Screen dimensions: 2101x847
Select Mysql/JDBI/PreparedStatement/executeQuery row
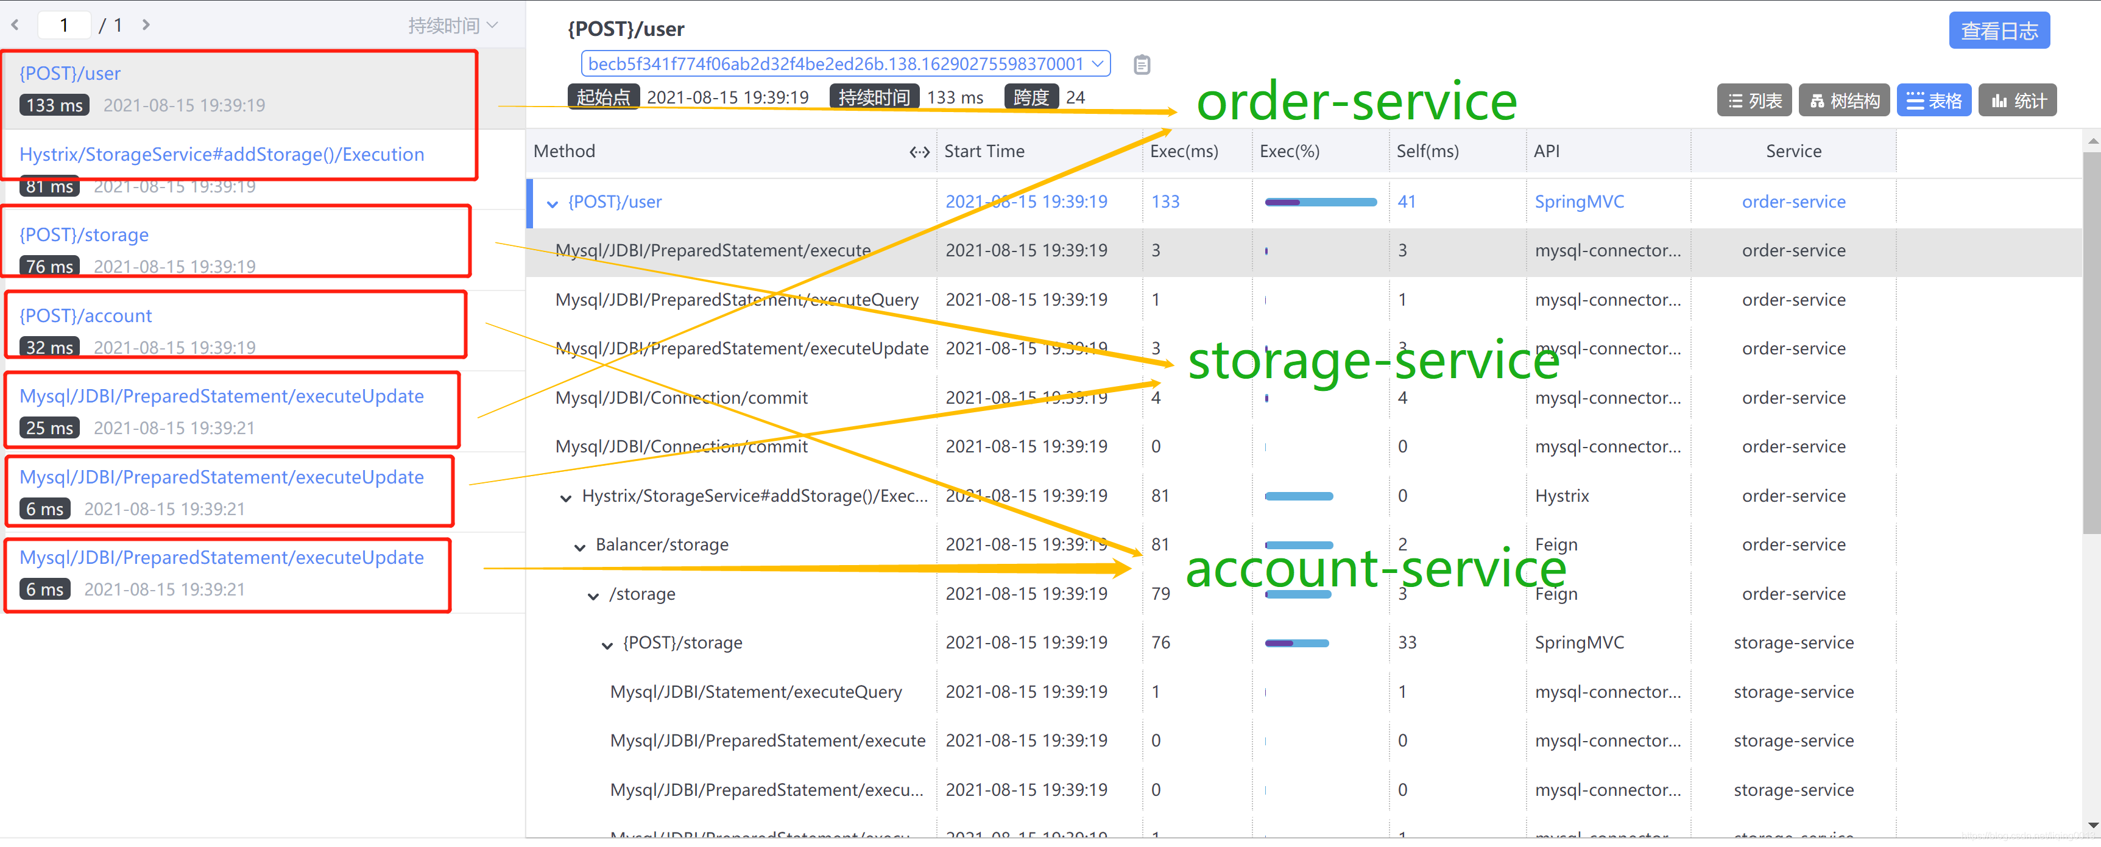click(x=1304, y=300)
